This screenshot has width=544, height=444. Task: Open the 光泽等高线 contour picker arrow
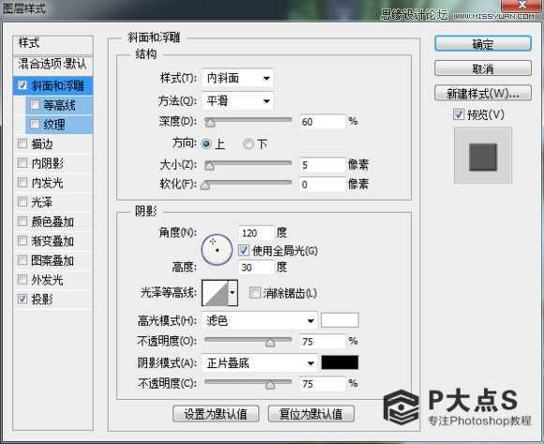coord(233,293)
